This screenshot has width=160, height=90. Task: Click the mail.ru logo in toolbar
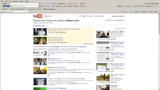pos(6,6)
